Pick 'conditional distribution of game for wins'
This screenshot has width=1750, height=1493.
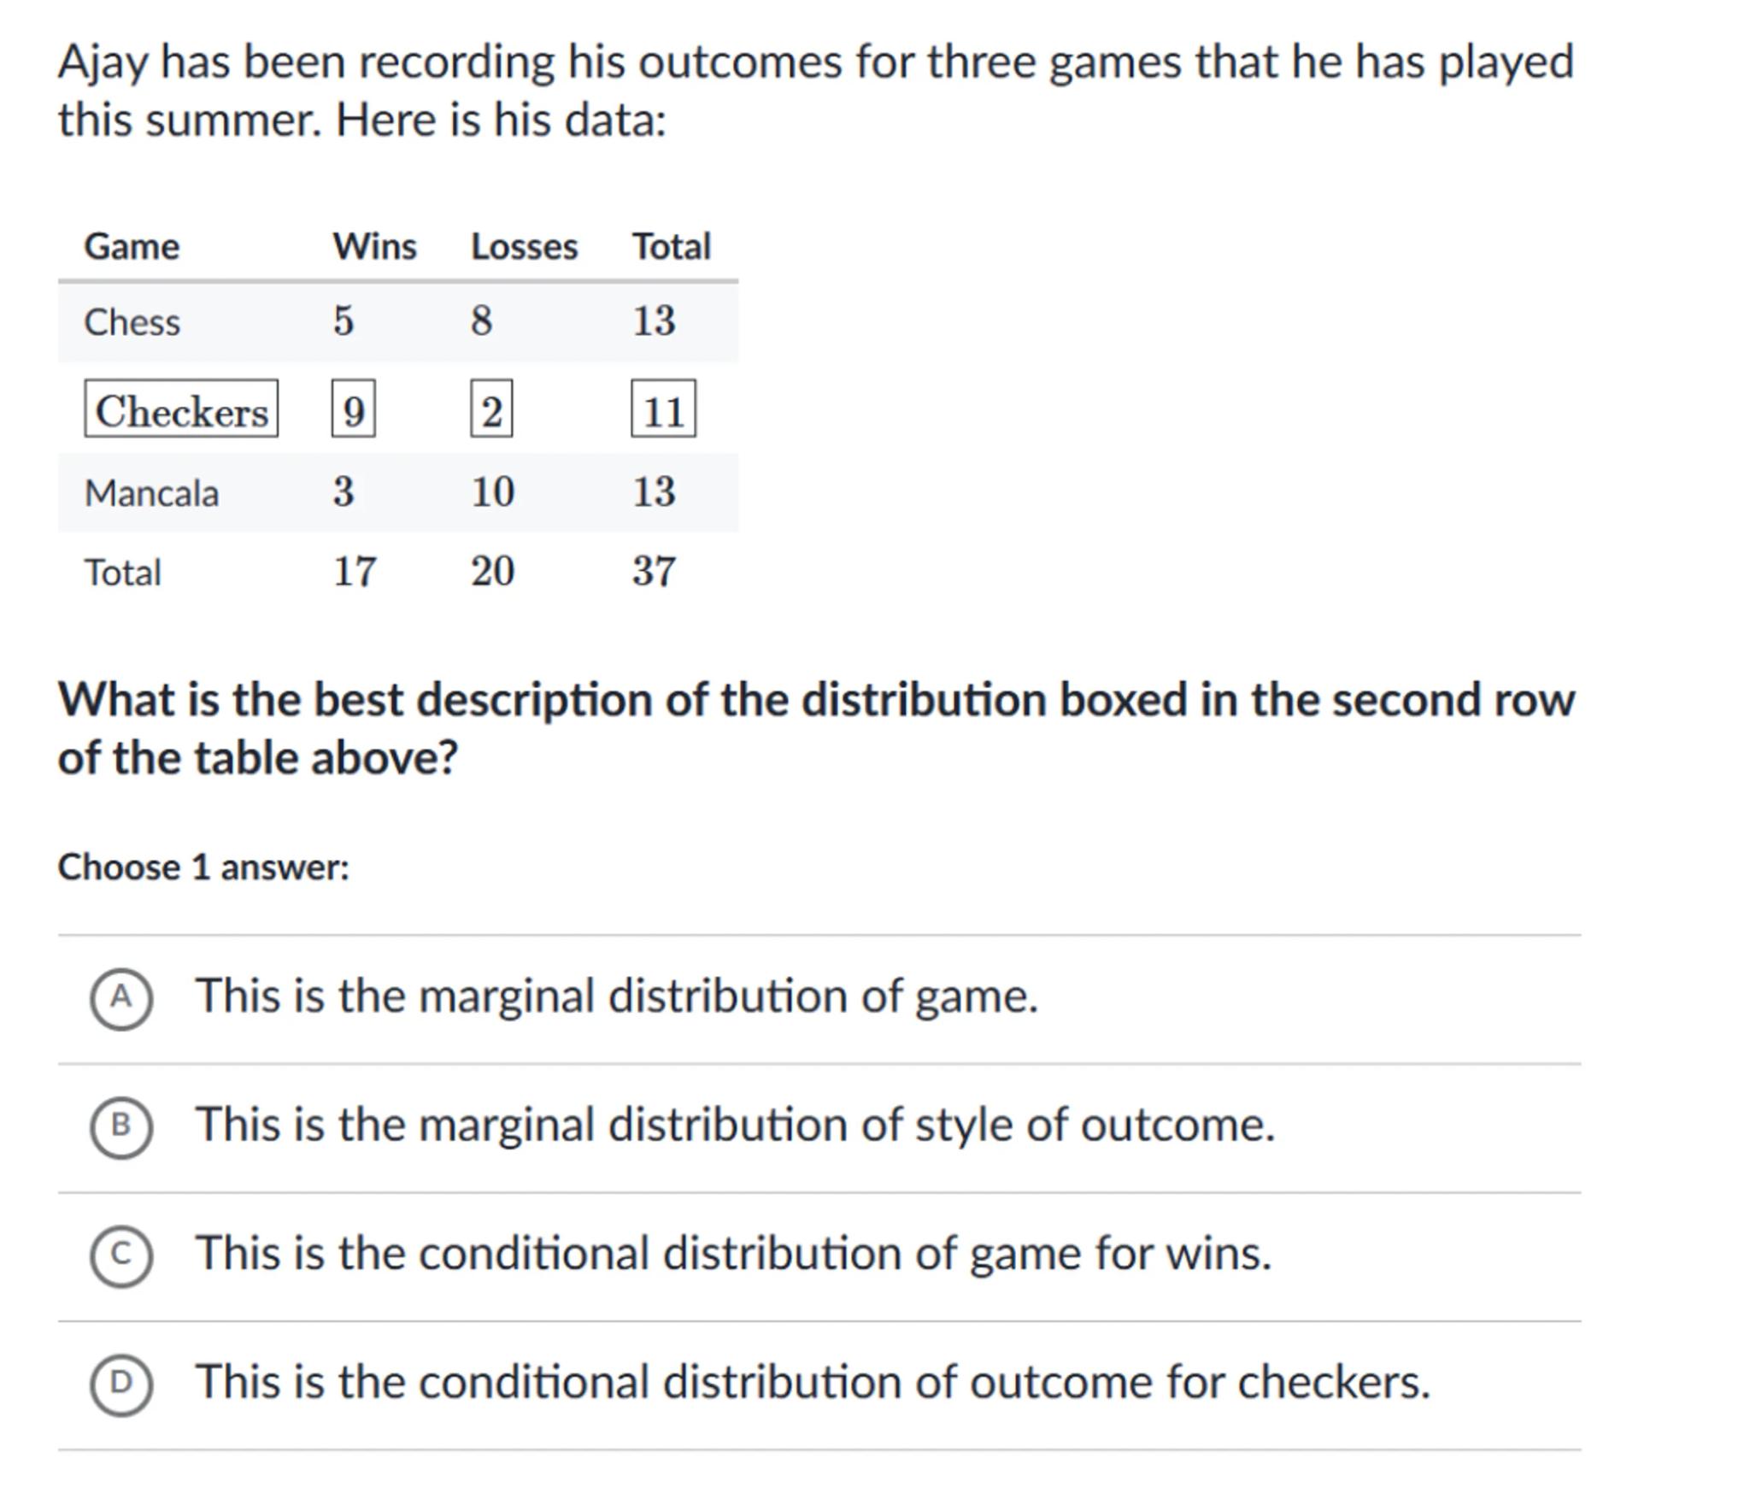click(x=733, y=1254)
